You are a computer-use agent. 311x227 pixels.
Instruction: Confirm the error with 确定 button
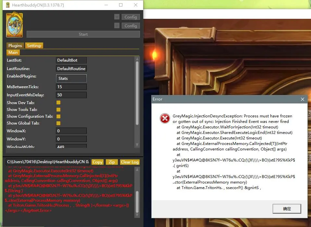(x=287, y=209)
